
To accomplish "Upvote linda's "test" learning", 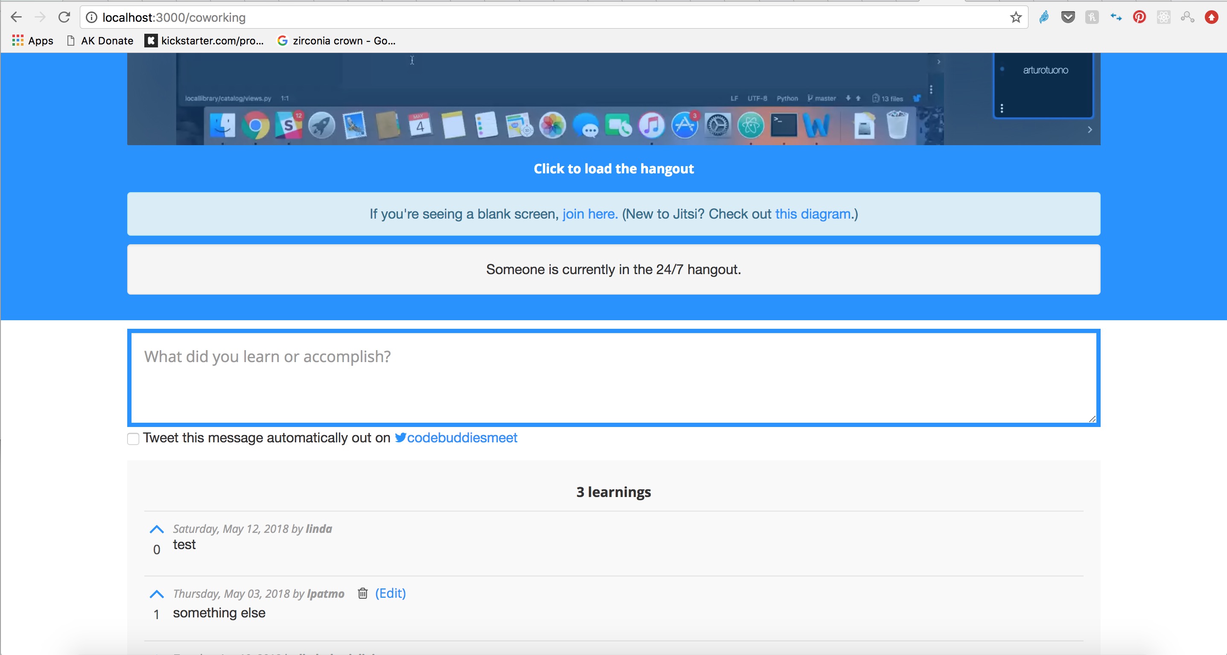I will 157,529.
